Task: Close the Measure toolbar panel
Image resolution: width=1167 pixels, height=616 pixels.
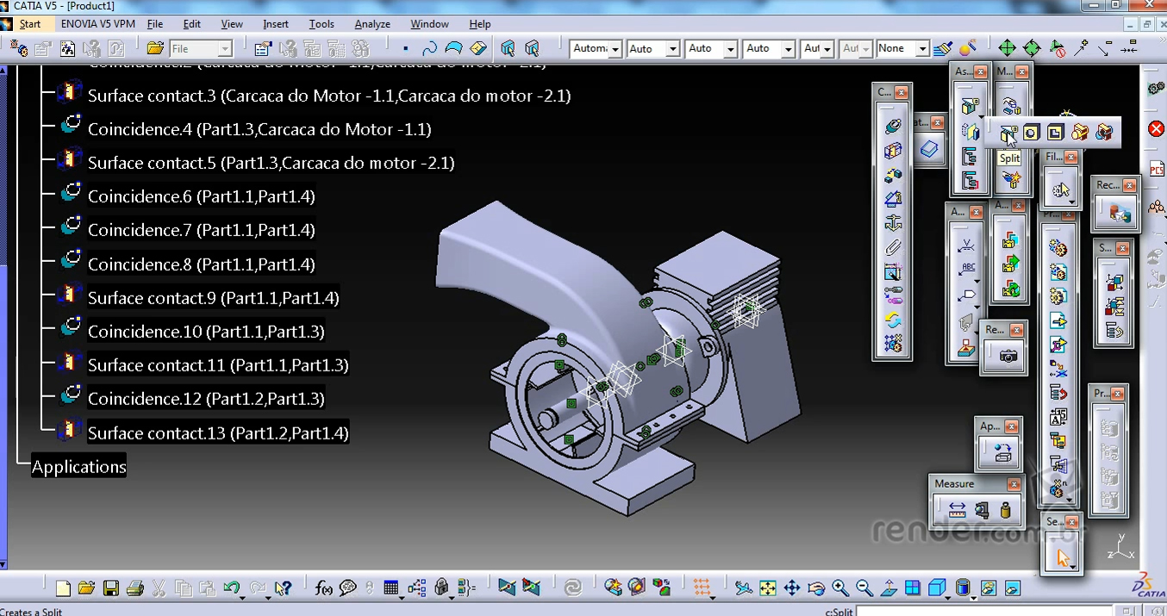Action: click(1014, 484)
